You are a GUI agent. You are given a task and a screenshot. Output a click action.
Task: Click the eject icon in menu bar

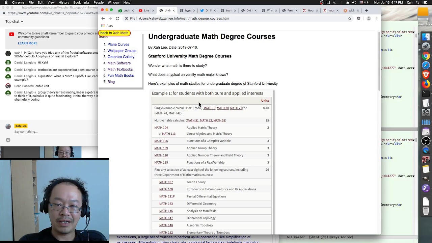pyautogui.click(x=348, y=2)
